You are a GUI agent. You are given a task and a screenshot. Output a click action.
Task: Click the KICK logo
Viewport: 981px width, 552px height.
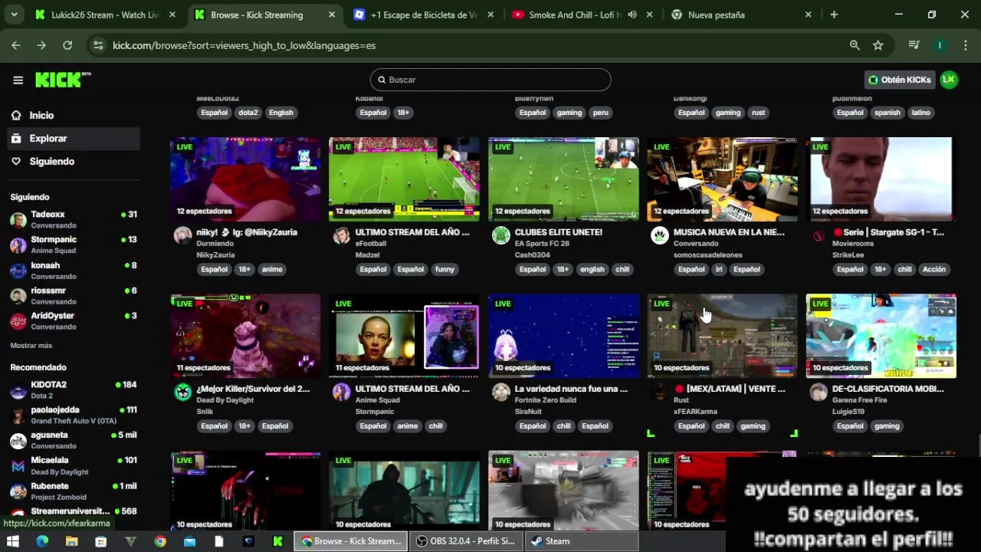(x=63, y=80)
